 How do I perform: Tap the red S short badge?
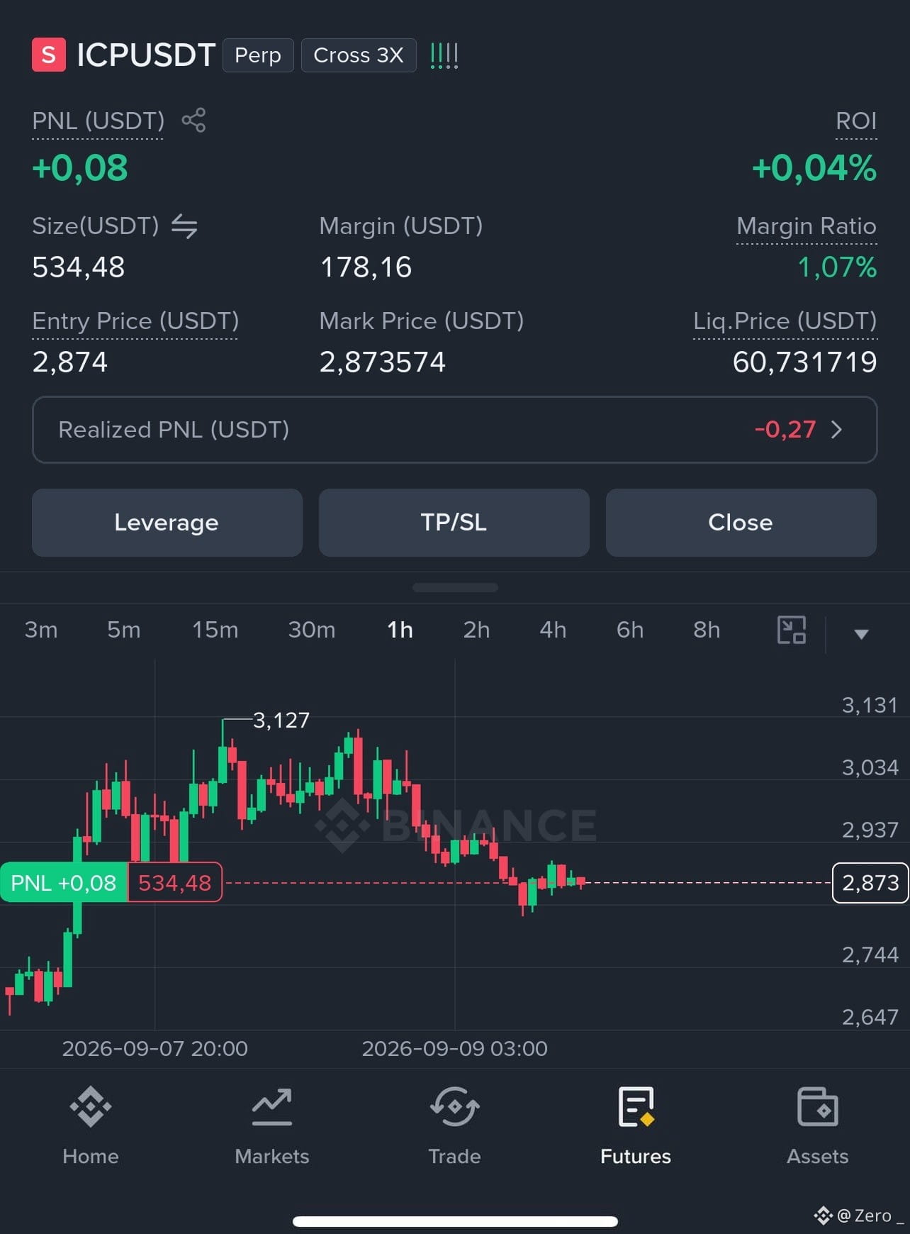point(49,55)
